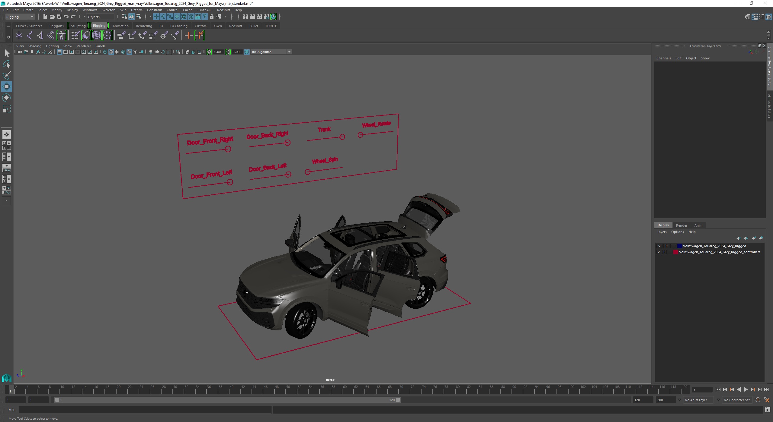Click the Lattice deformer shelf icon
773x422 pixels.
(x=96, y=36)
